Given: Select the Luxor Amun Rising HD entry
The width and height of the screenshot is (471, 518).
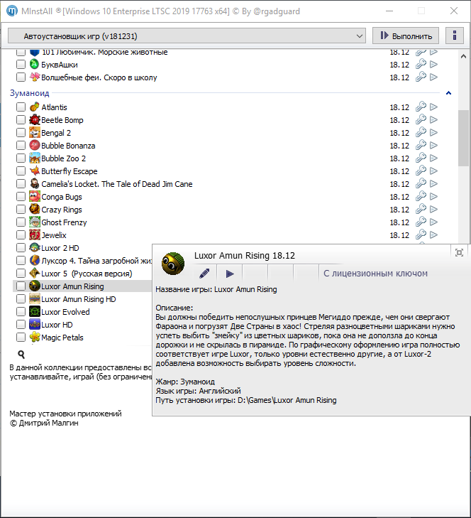Looking at the screenshot, I should 79,299.
